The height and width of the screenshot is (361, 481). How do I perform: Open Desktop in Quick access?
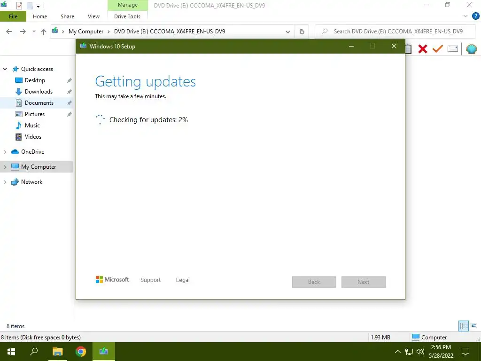click(x=35, y=80)
